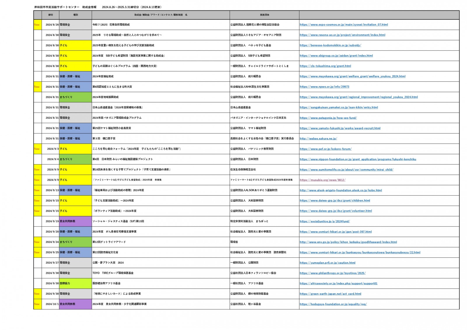467x330 pixels.
Task: Open the visited musubie.org news/9812 link
Action: coord(322,180)
